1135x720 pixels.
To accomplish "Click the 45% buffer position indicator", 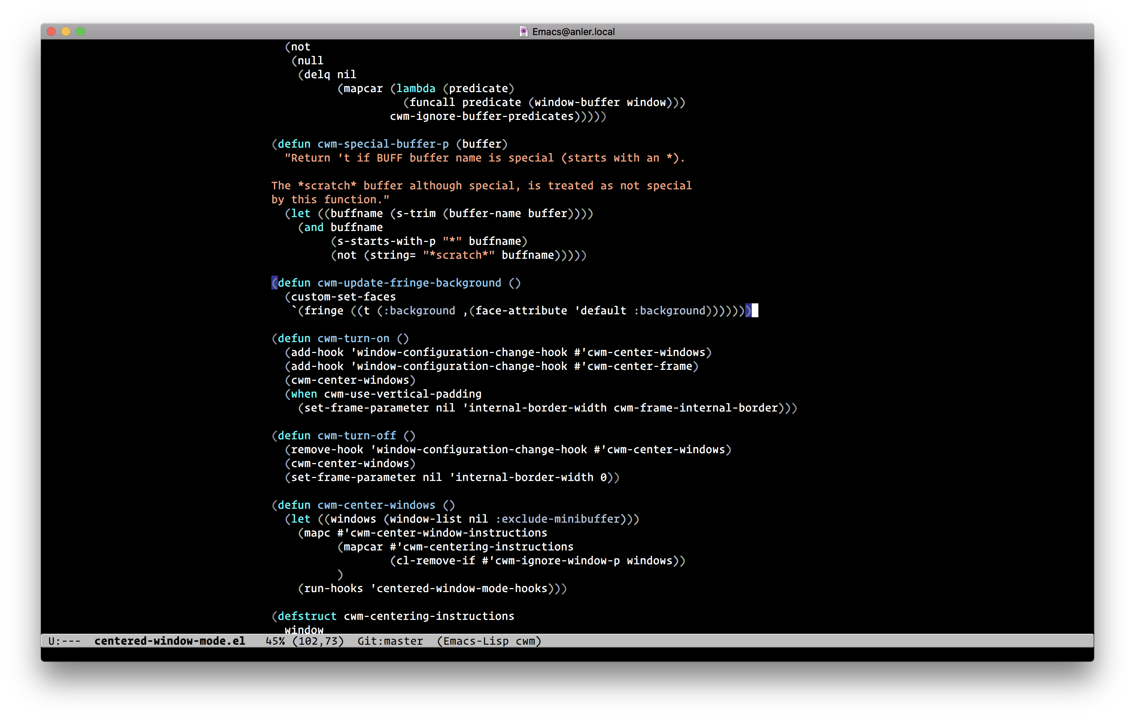I will 275,641.
